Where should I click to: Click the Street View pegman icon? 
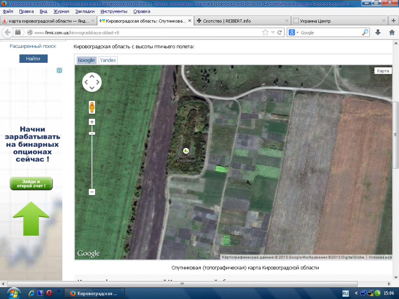tap(92, 107)
